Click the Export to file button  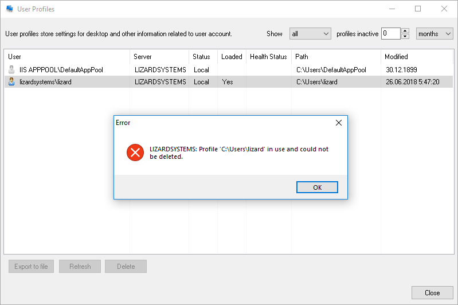click(x=32, y=267)
